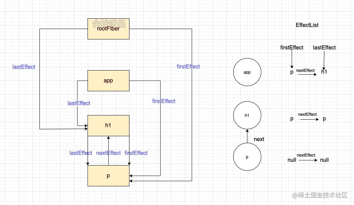Viewport: 354px width, 205px height.
Task: Select the p rectangle at the bottom
Action: 108,176
